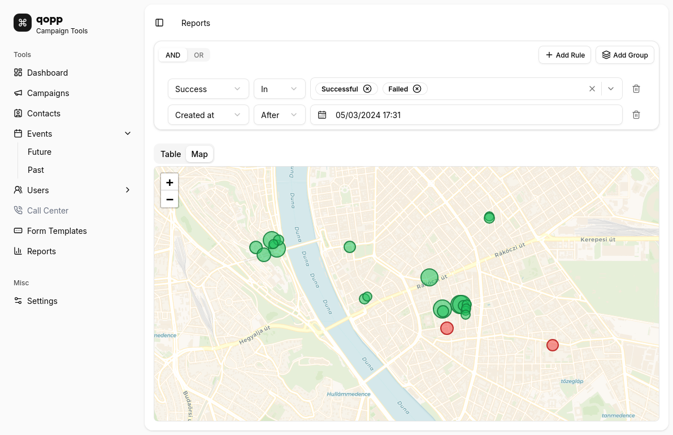The width and height of the screenshot is (673, 435).
Task: Click the calendar icon in the date rule
Action: (x=322, y=115)
